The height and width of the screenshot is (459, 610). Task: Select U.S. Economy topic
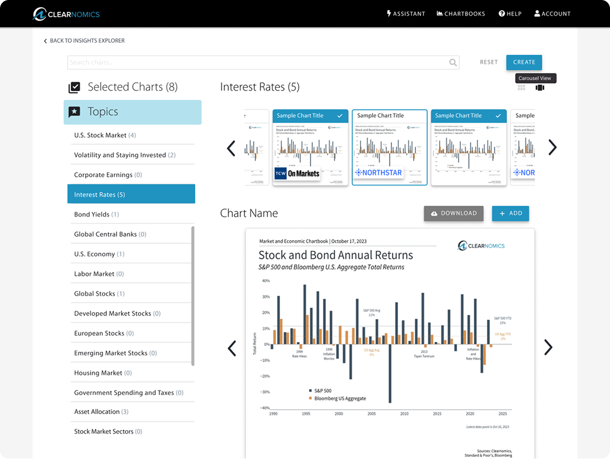[x=131, y=254]
